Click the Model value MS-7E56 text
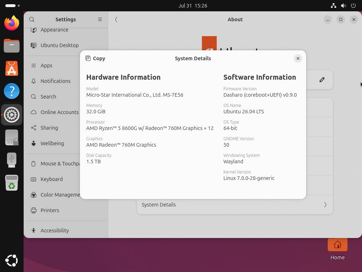The height and width of the screenshot is (272, 362). coord(135,95)
